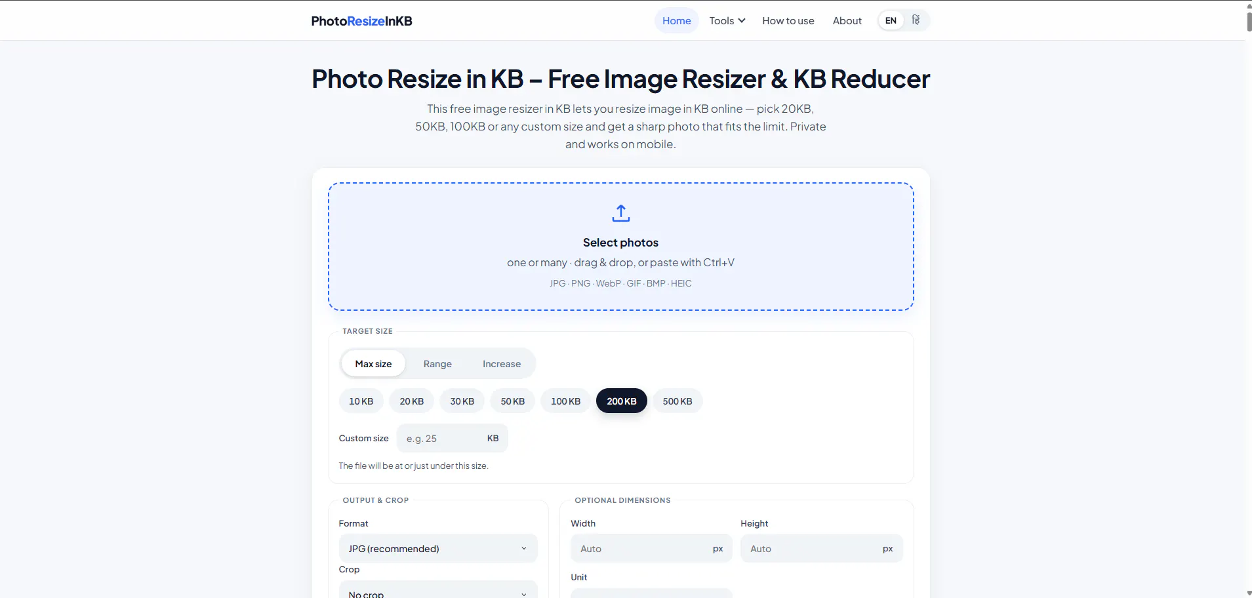Click the page vertical scrollbar
This screenshot has height=598, width=1252.
(1248, 21)
